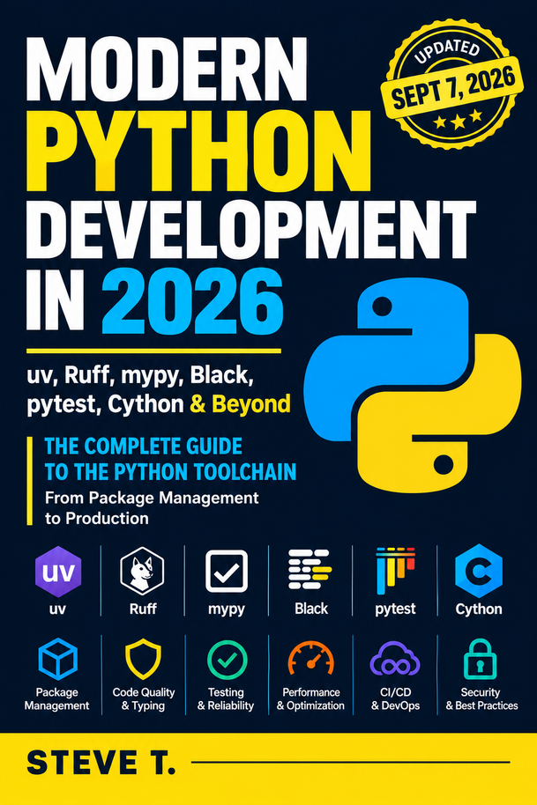The width and height of the screenshot is (537, 805).
Task: Click the pytest colored bars icon
Action: (x=395, y=571)
